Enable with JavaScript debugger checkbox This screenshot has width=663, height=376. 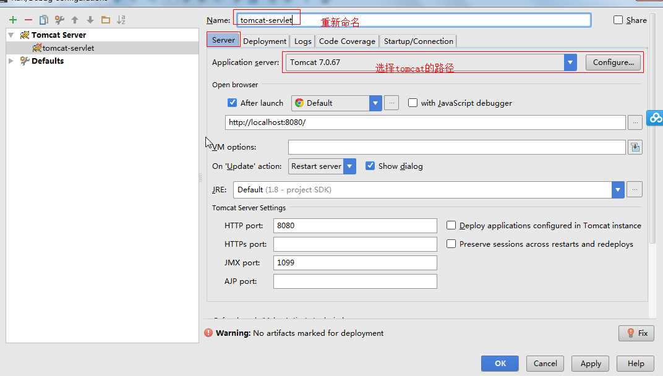[x=413, y=103]
